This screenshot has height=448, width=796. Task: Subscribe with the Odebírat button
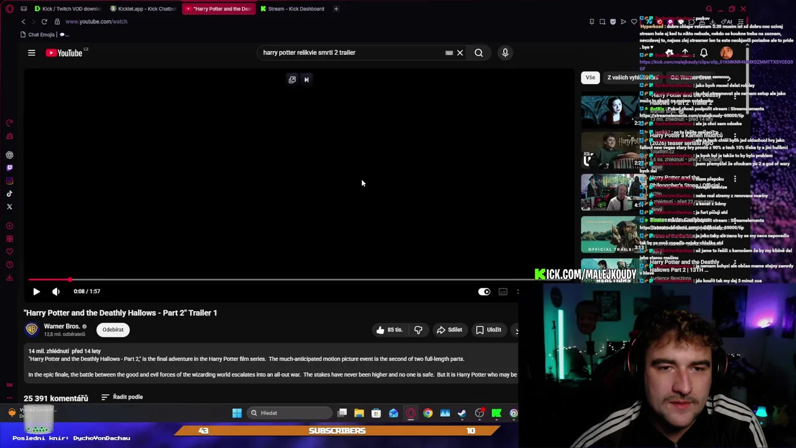point(113,329)
